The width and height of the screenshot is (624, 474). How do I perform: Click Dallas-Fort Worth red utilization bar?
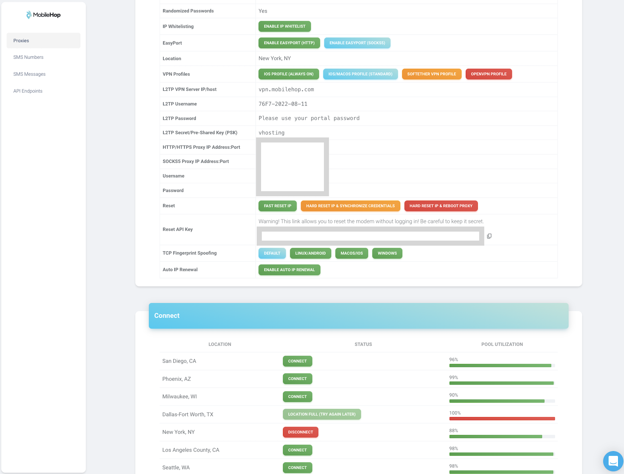(x=502, y=419)
